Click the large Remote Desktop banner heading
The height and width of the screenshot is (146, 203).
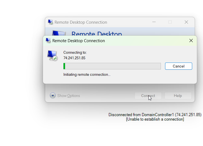coord(97,33)
